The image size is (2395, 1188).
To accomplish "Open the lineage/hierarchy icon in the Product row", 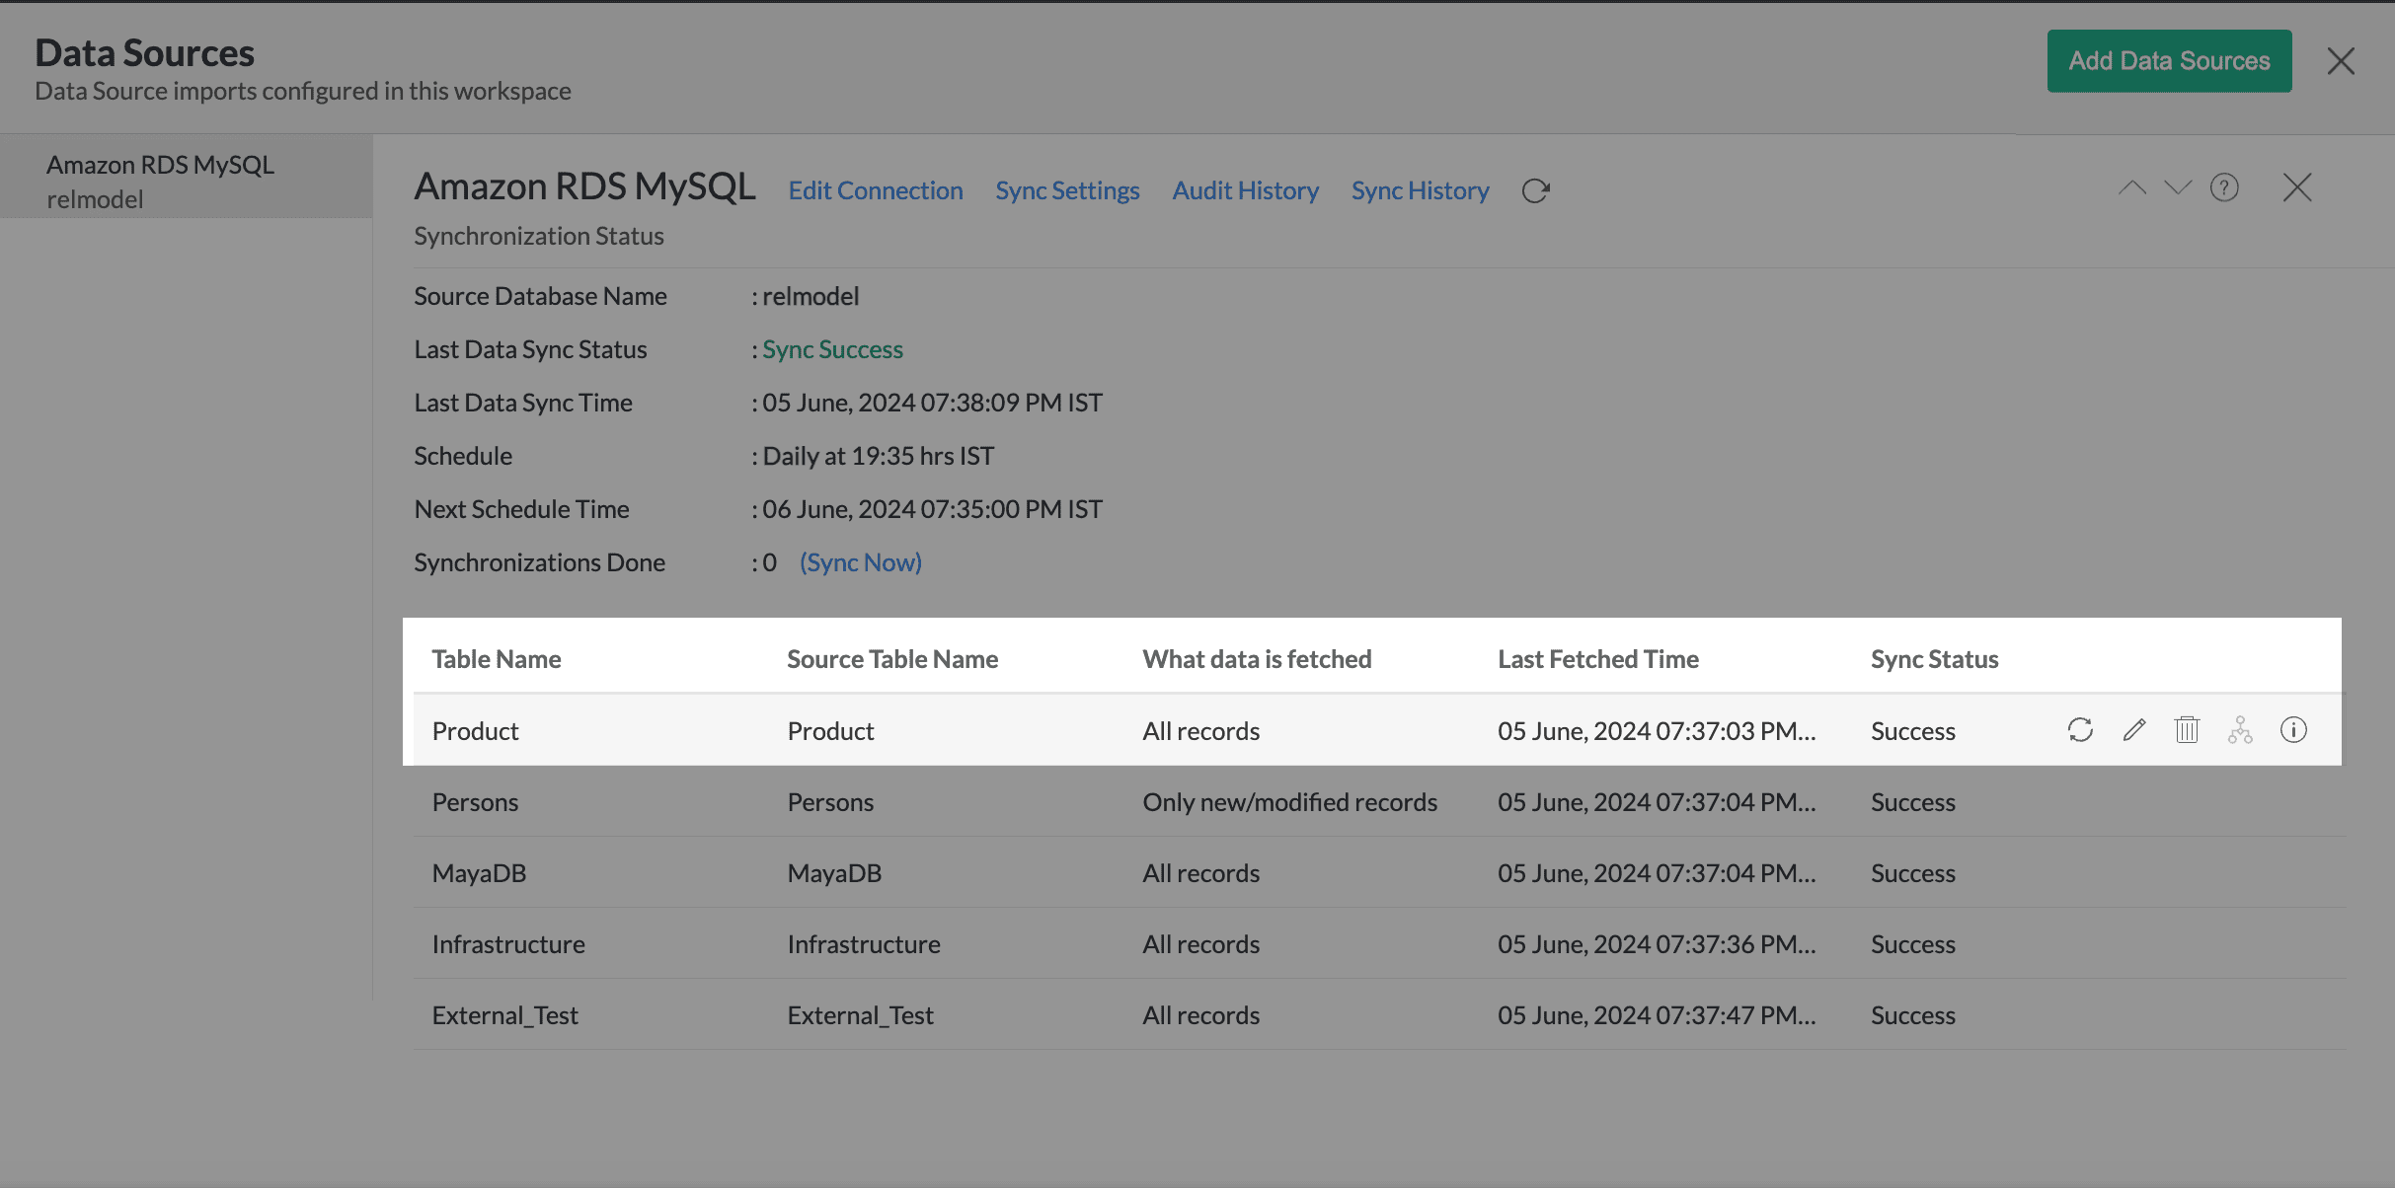I will pyautogui.click(x=2240, y=730).
